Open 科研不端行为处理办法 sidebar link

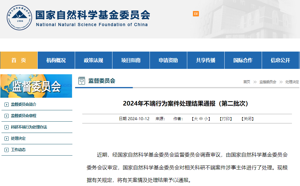pos(29,127)
